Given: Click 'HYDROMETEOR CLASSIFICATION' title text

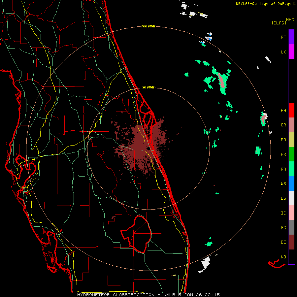Looking at the screenshot, I should 116,295.
